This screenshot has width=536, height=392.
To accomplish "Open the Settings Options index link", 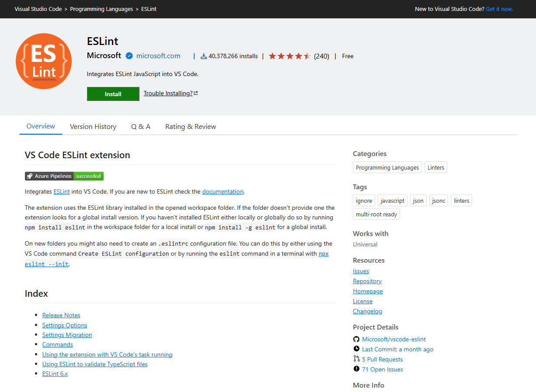I will (65, 325).
